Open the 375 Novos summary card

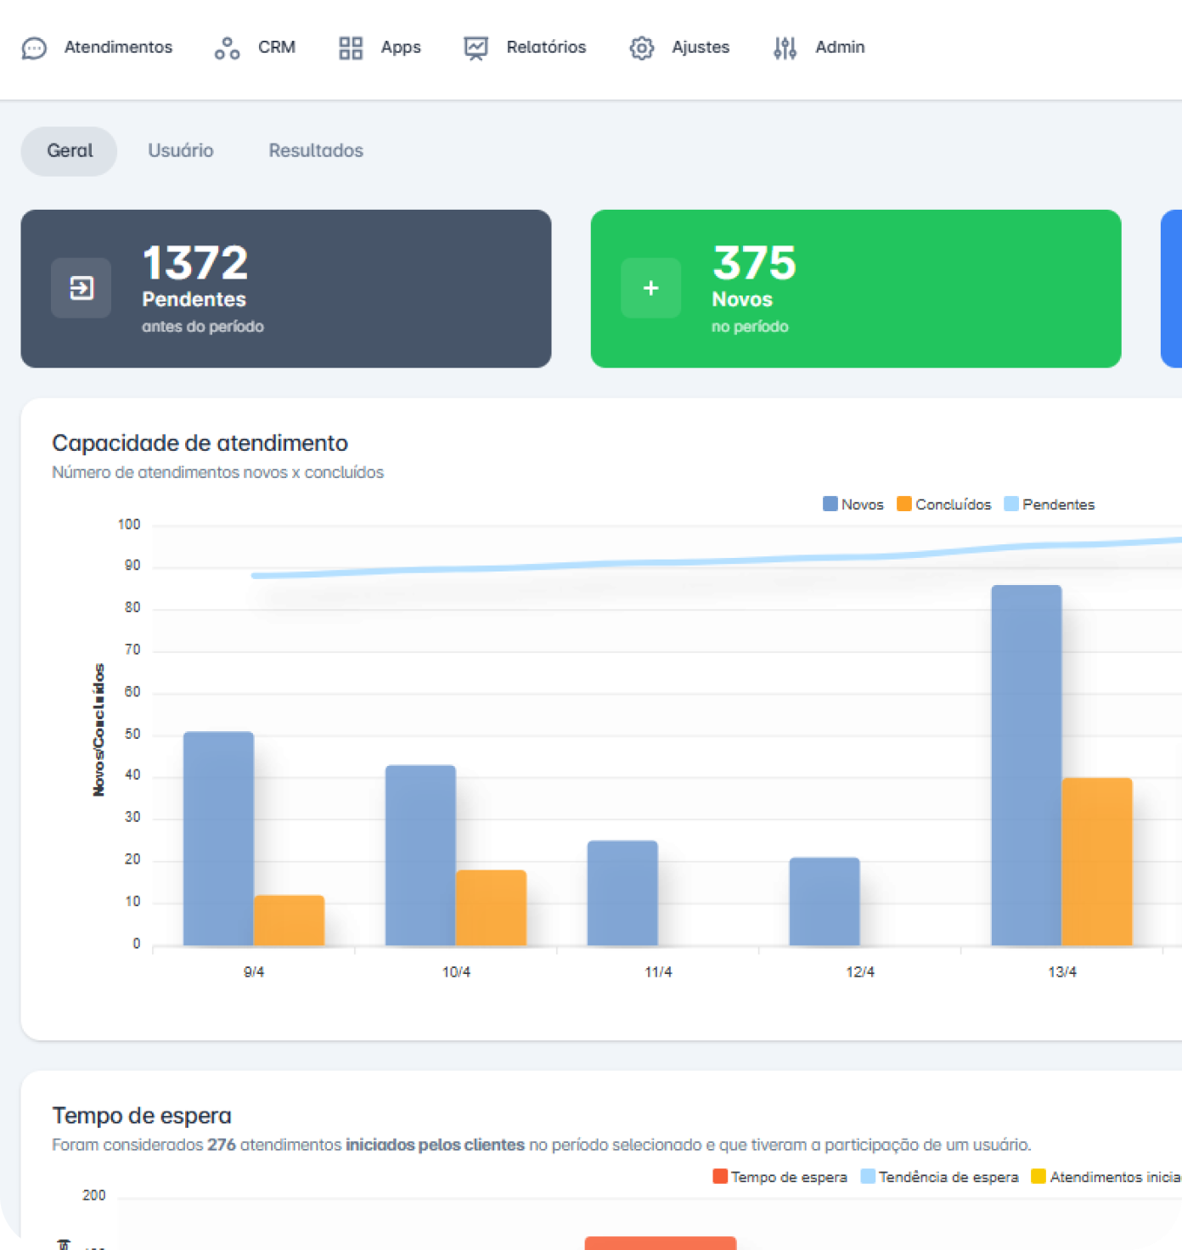[856, 289]
